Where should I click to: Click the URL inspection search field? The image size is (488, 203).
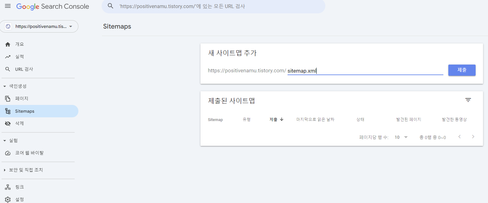point(213,6)
